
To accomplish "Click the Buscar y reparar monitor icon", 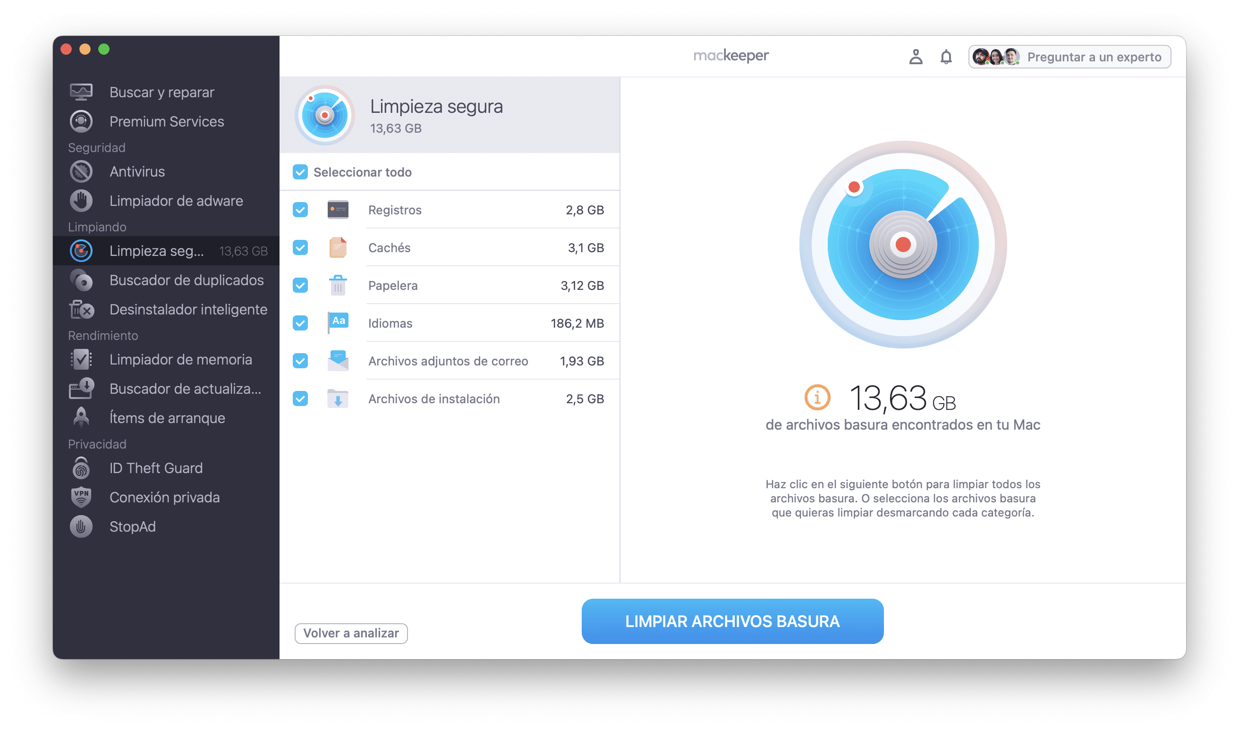I will (81, 92).
